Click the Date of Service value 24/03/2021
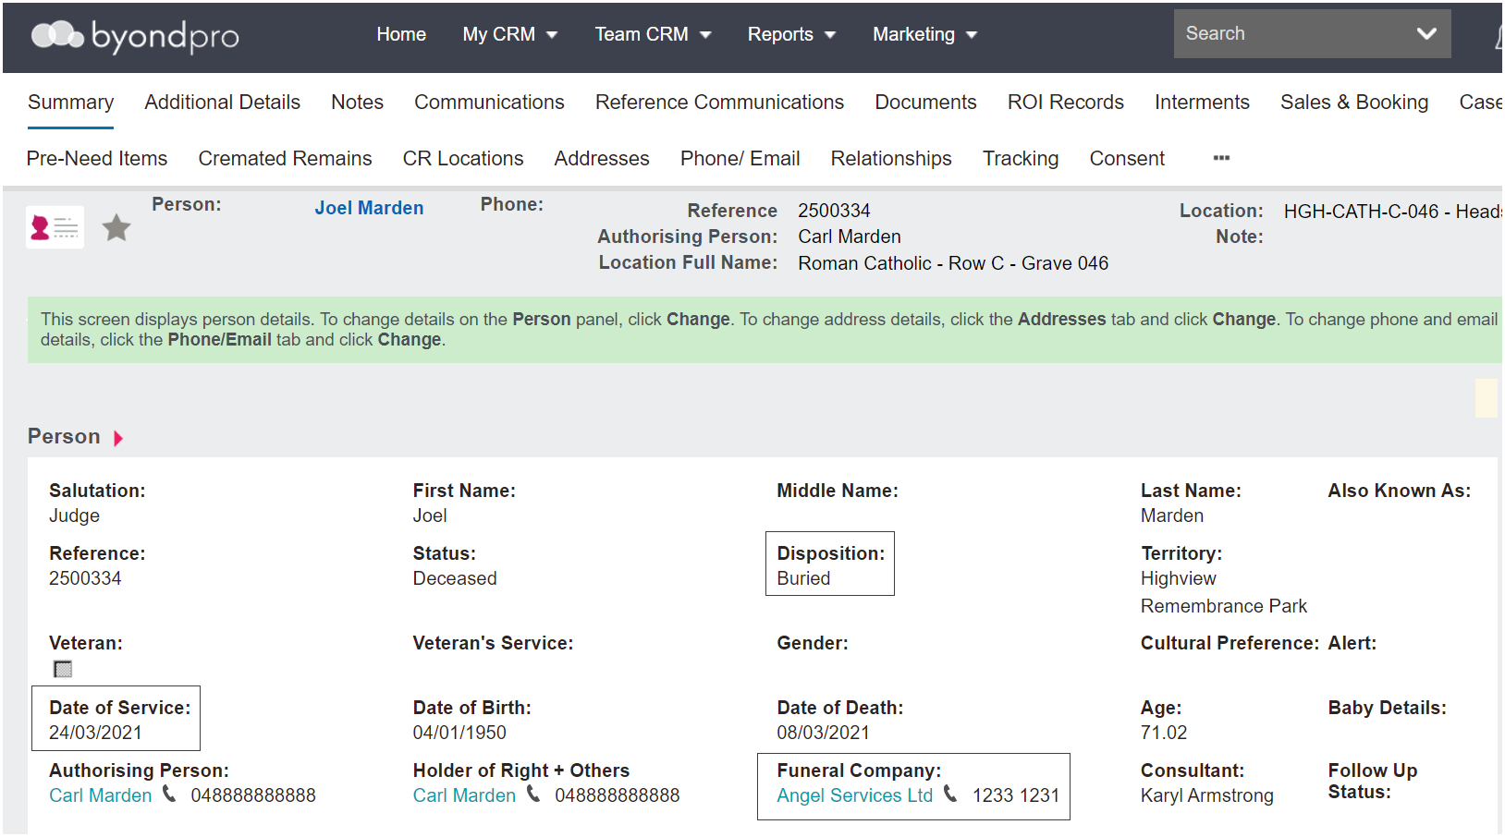 coord(95,733)
